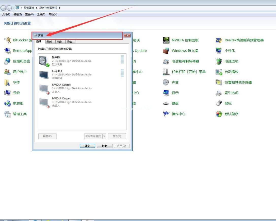
Task: Switch to the 通信 tab
Action: click(69, 42)
